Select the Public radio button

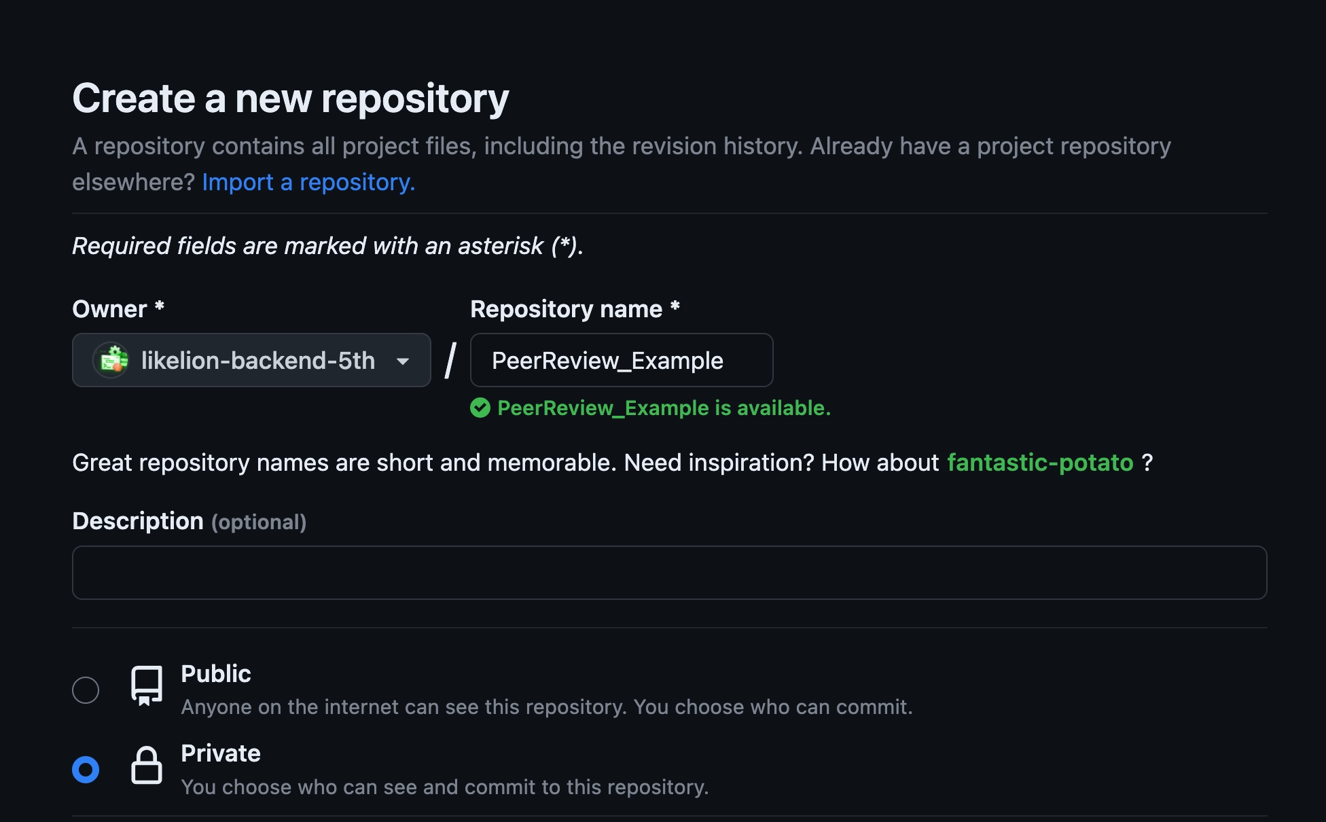(x=86, y=690)
